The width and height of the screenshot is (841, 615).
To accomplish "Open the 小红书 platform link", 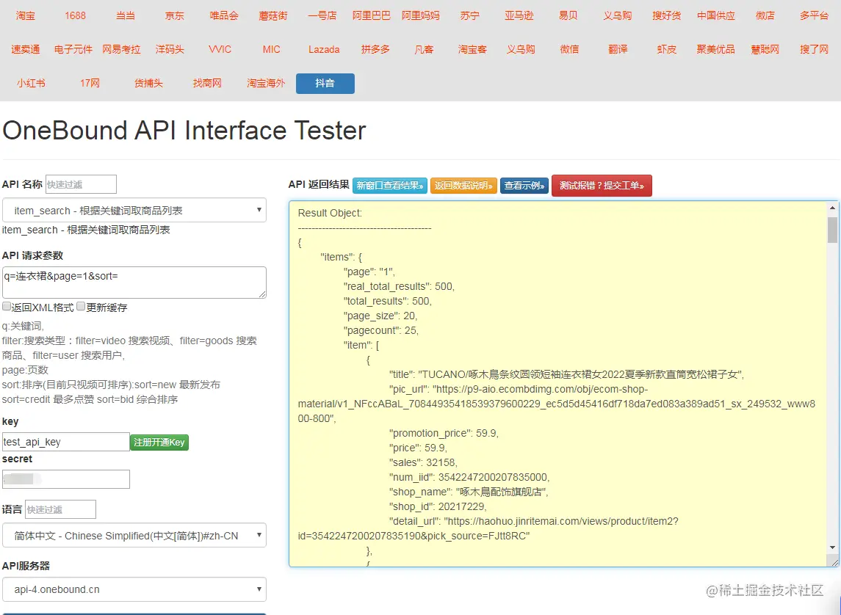I will click(31, 83).
